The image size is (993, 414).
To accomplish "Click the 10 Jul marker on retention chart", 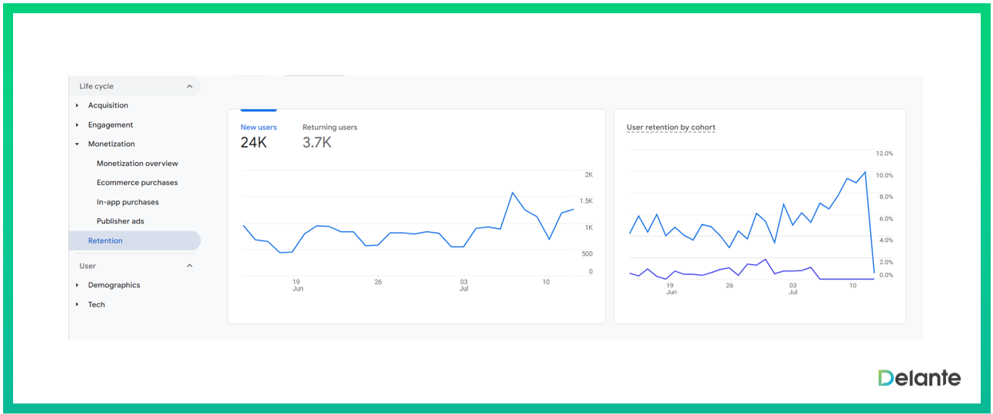I will (852, 285).
